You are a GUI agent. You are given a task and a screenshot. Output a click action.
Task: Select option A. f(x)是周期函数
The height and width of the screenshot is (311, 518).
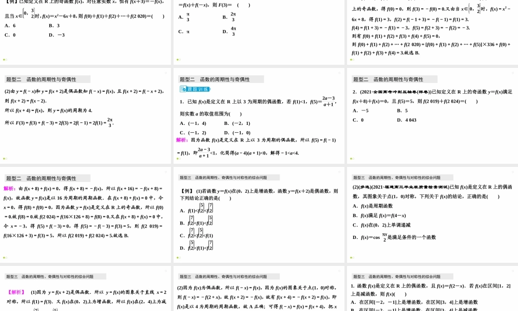click(x=372, y=206)
